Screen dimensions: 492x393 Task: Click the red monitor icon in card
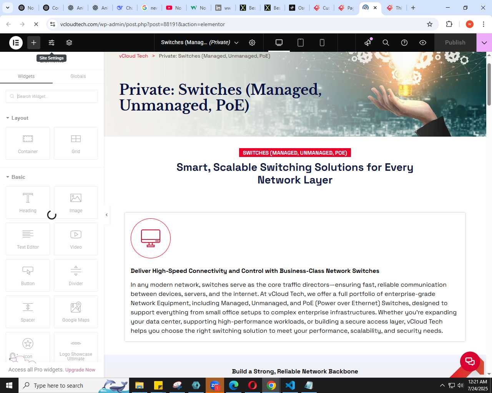(151, 238)
